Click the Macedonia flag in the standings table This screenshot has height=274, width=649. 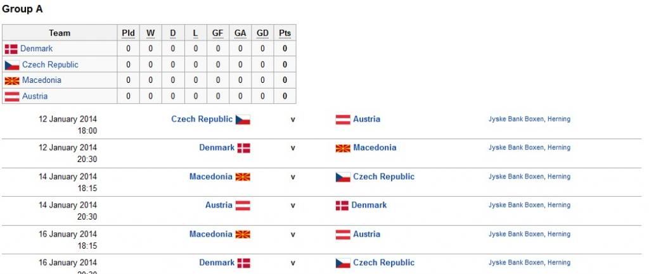[12, 81]
